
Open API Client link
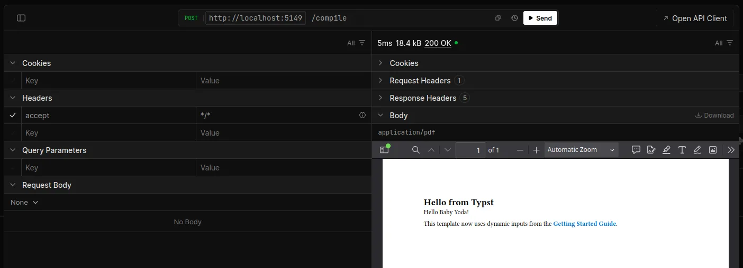point(695,18)
